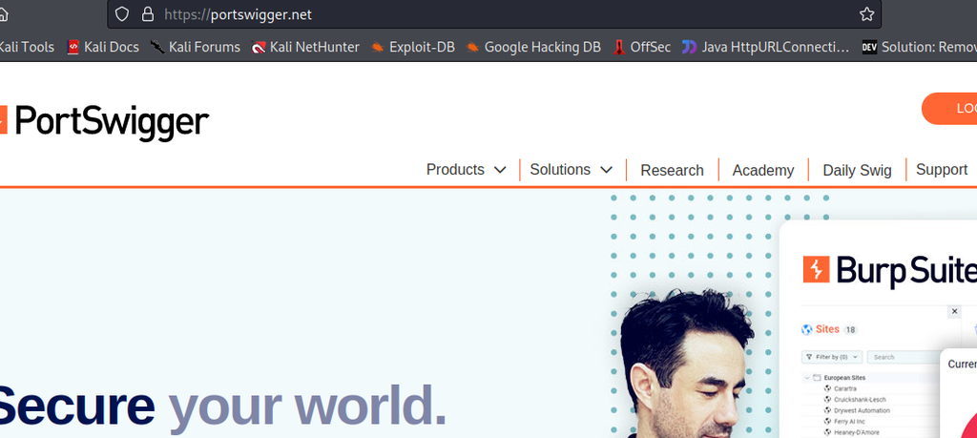The width and height of the screenshot is (977, 438).
Task: Click the Java HttpURLConnection bookmark favicon
Action: pos(689,47)
